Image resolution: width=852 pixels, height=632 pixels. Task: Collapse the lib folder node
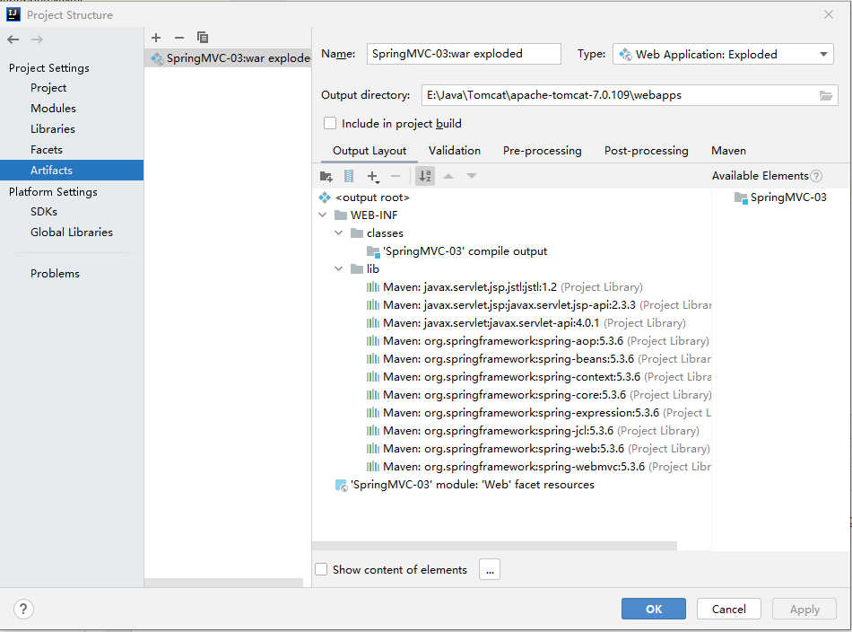pos(338,269)
